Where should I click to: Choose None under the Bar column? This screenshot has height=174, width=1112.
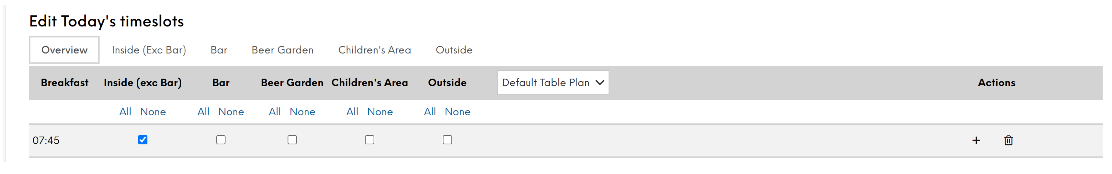[231, 112]
